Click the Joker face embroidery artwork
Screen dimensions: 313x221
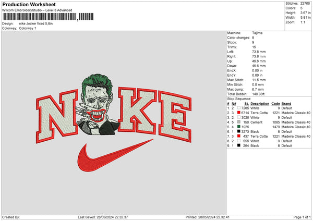[x=98, y=105]
